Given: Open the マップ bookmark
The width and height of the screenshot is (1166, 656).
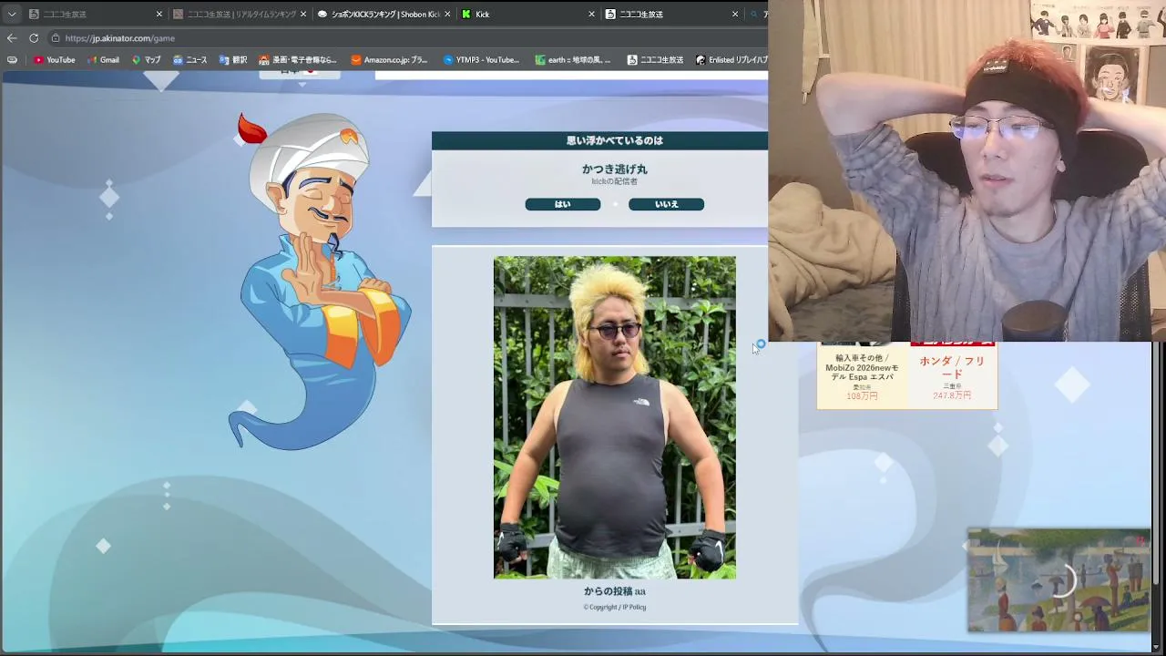Looking at the screenshot, I should (x=147, y=60).
